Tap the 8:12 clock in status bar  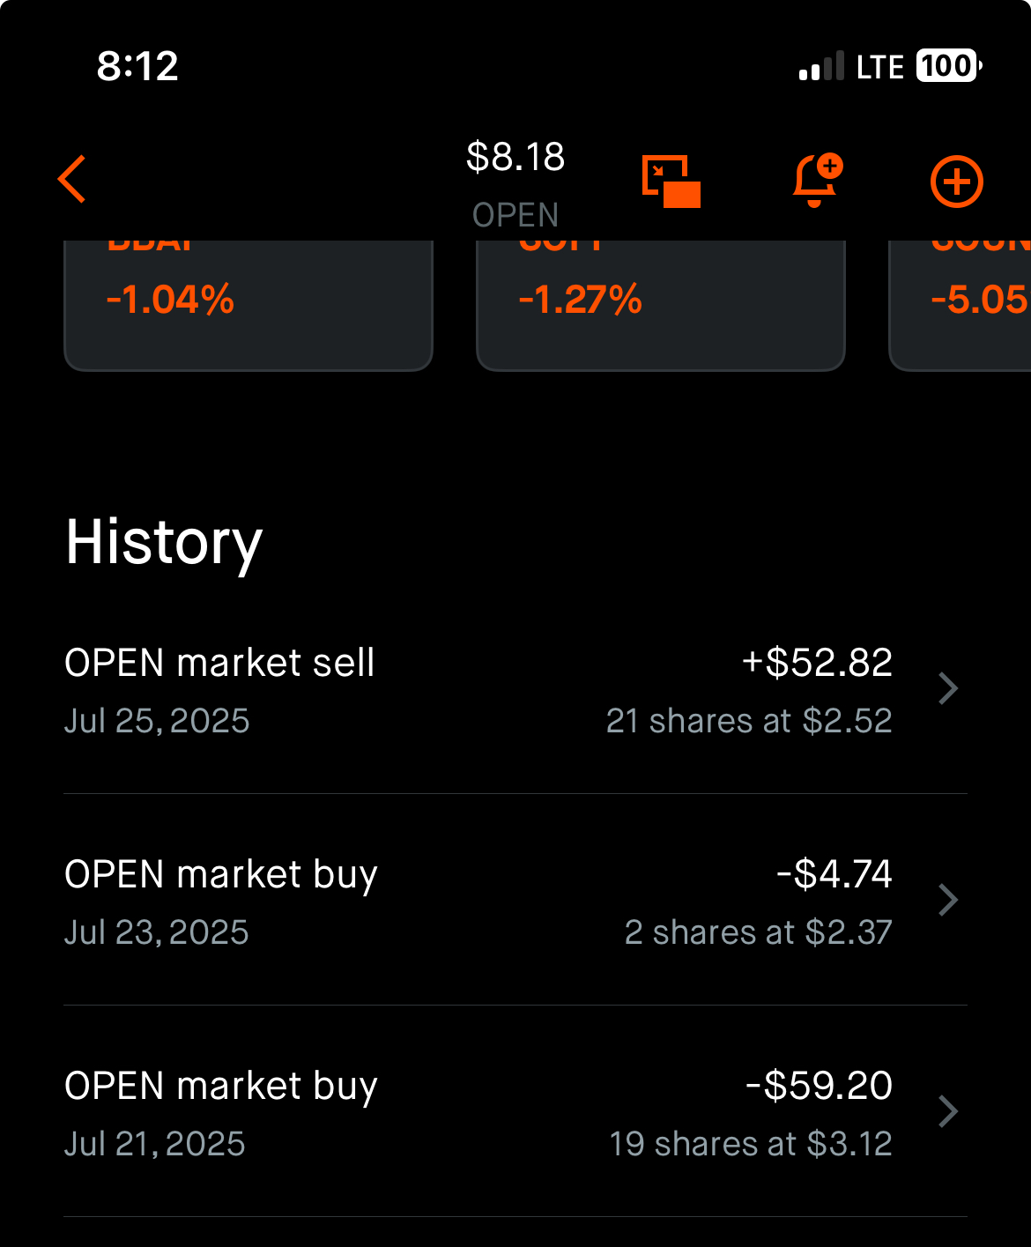click(x=137, y=66)
